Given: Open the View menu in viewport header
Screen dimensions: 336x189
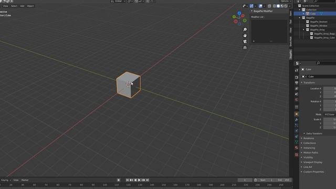Looking at the screenshot, I should 5,6.
